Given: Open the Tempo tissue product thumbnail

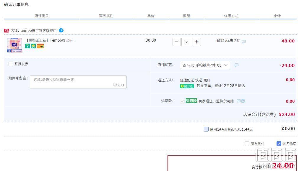Looking at the screenshot, I should coord(14,45).
